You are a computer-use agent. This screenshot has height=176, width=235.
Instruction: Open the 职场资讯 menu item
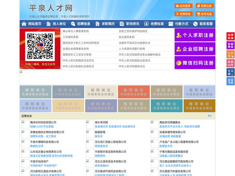coord(133,24)
